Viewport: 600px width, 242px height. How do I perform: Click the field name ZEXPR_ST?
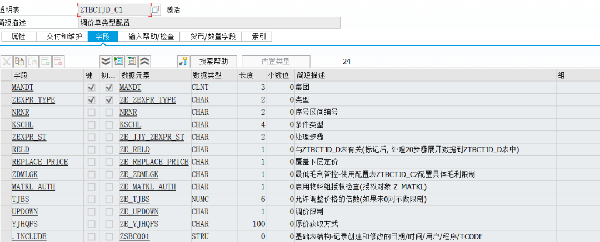(x=29, y=137)
